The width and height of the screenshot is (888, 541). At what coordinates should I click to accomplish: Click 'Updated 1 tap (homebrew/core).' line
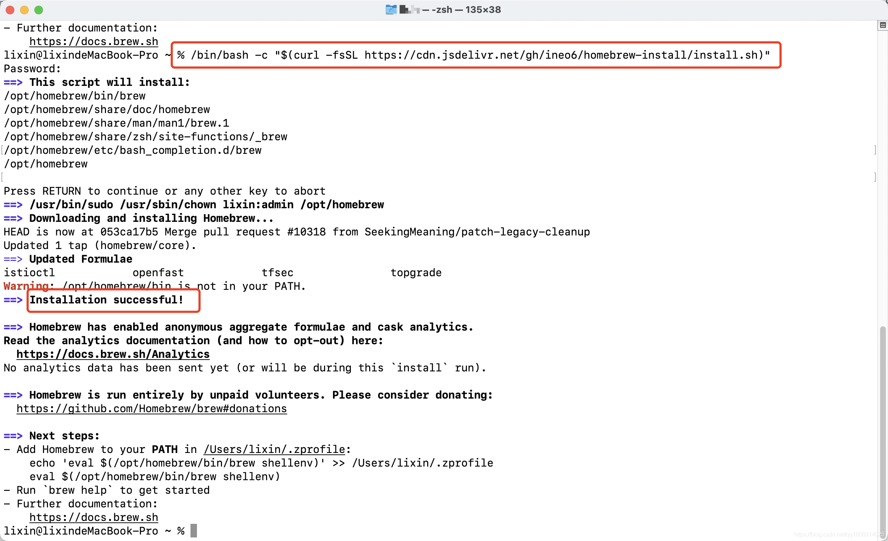tap(100, 246)
